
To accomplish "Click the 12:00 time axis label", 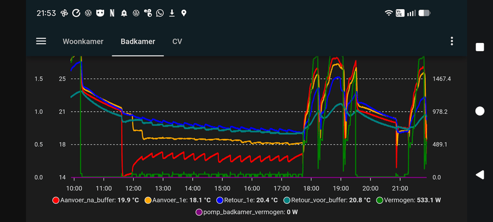I will 133,189.
